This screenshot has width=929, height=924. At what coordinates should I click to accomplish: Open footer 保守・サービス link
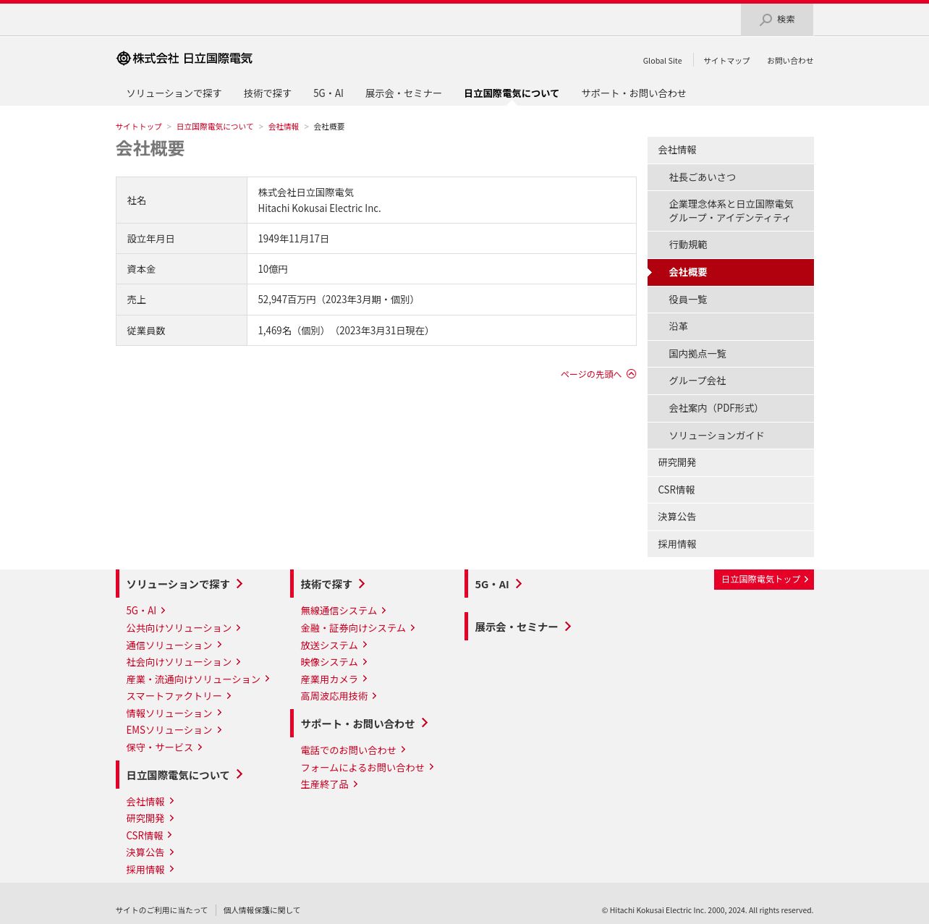click(164, 747)
